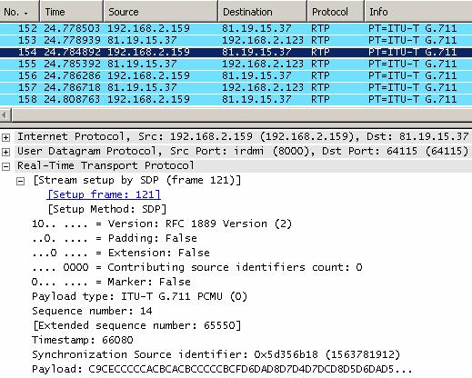Select packet number 152 row
Image resolution: width=472 pixels, height=378 pixels.
click(x=236, y=28)
